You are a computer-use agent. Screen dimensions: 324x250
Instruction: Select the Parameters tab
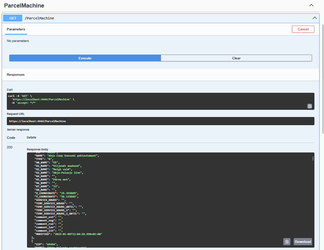pyautogui.click(x=16, y=29)
